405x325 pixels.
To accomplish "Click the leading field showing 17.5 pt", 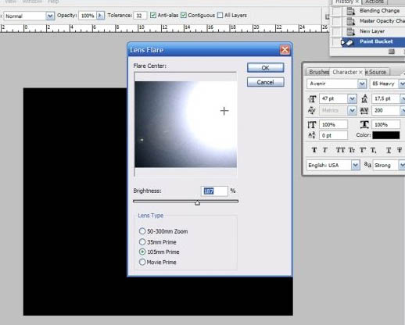I will point(385,99).
